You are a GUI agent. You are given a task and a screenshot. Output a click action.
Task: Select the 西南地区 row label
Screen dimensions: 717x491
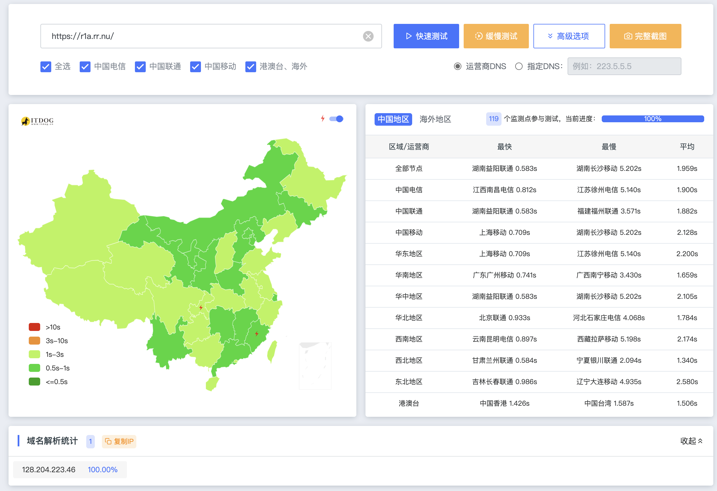[x=409, y=339]
